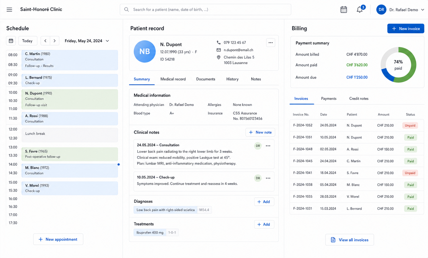Select the Credit notes tab
The height and width of the screenshot is (258, 428).
(x=359, y=99)
